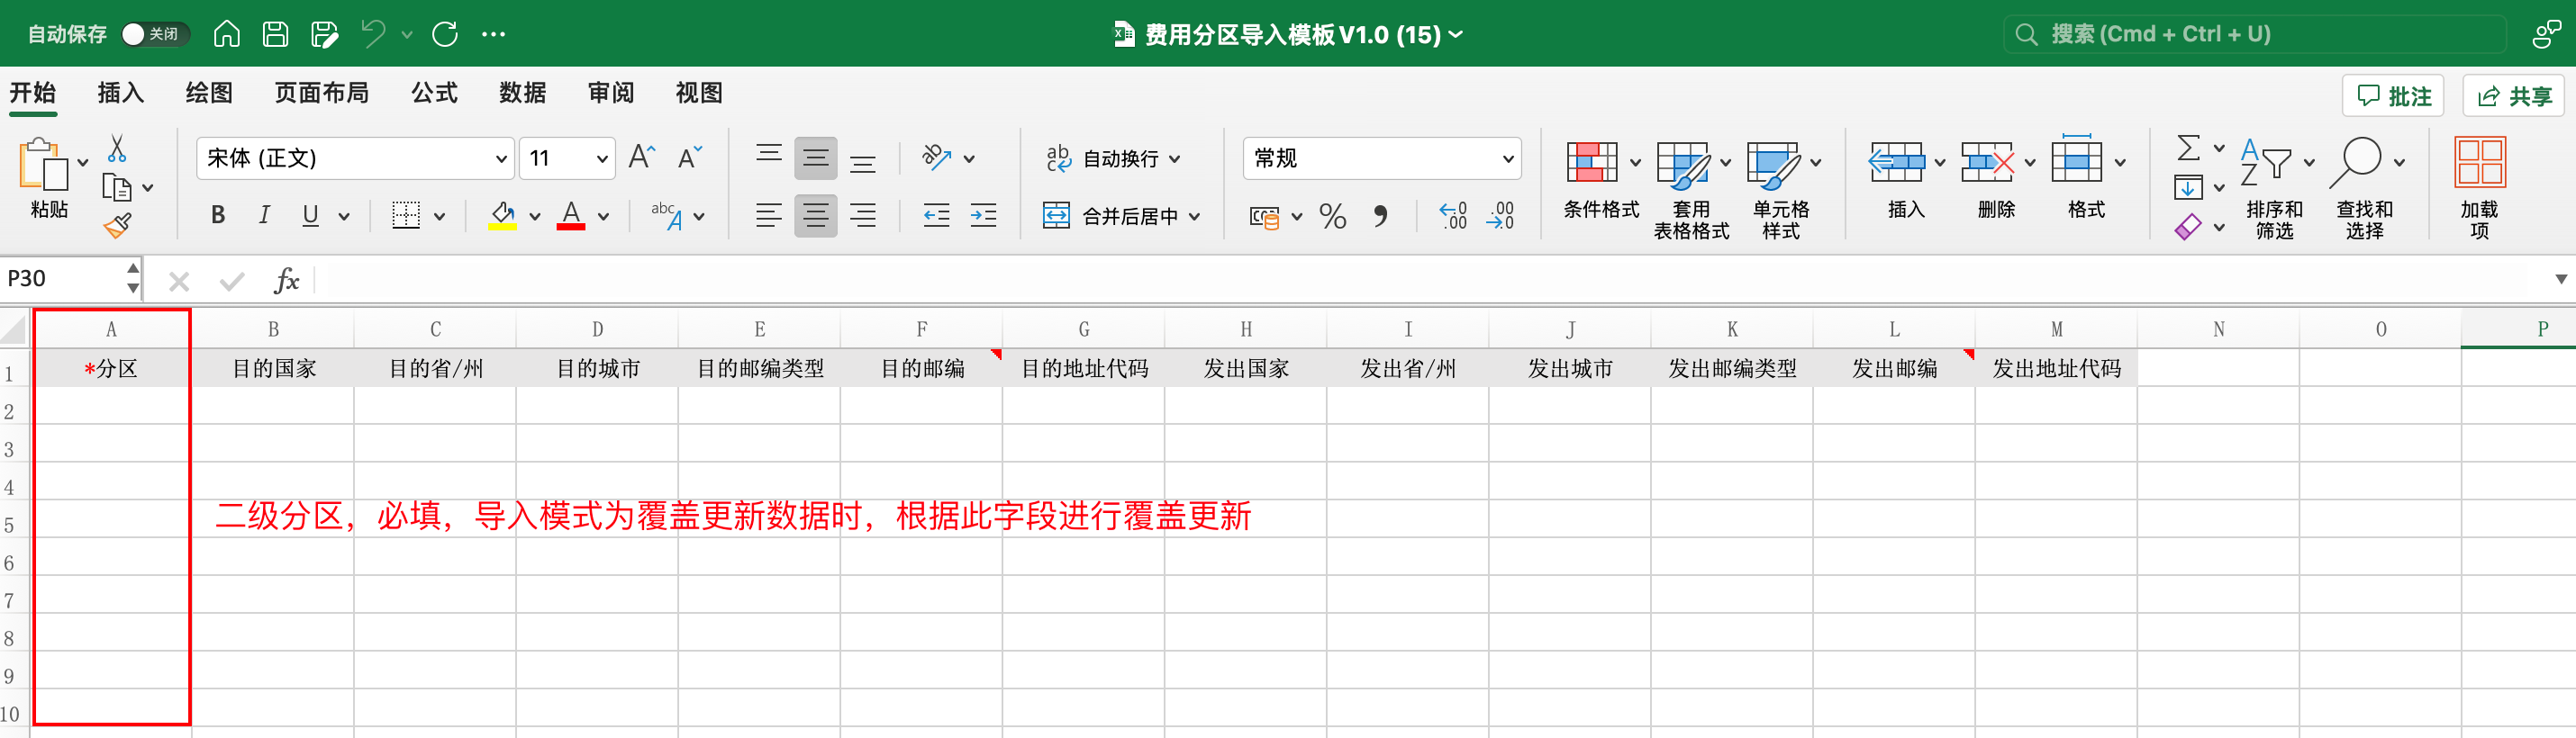Image resolution: width=2576 pixels, height=738 pixels.
Task: Open the font size dropdown
Action: click(x=601, y=158)
